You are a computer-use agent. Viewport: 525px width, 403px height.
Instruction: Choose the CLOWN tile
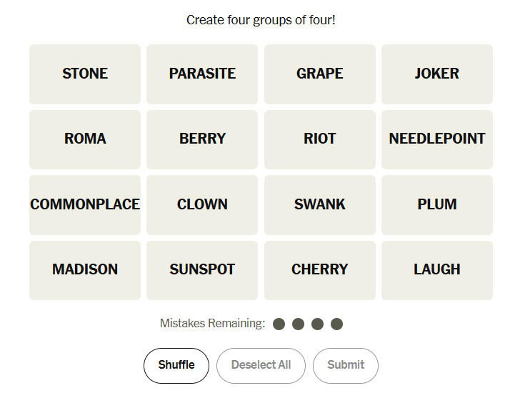(202, 204)
